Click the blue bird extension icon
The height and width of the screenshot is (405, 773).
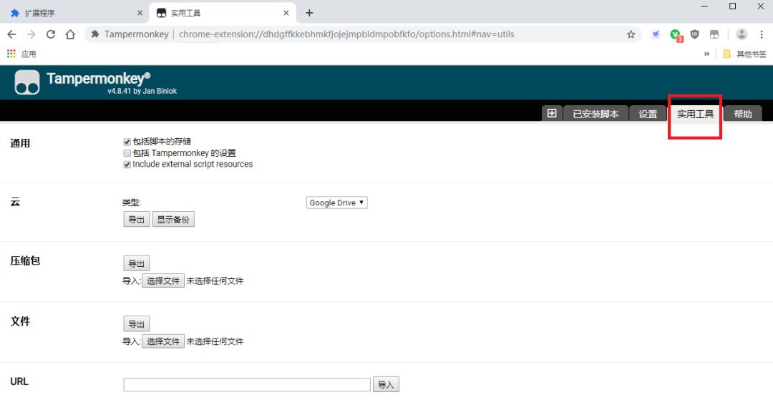pos(655,34)
